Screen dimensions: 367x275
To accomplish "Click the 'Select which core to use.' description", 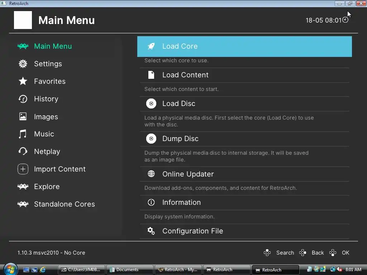I will pyautogui.click(x=176, y=60).
